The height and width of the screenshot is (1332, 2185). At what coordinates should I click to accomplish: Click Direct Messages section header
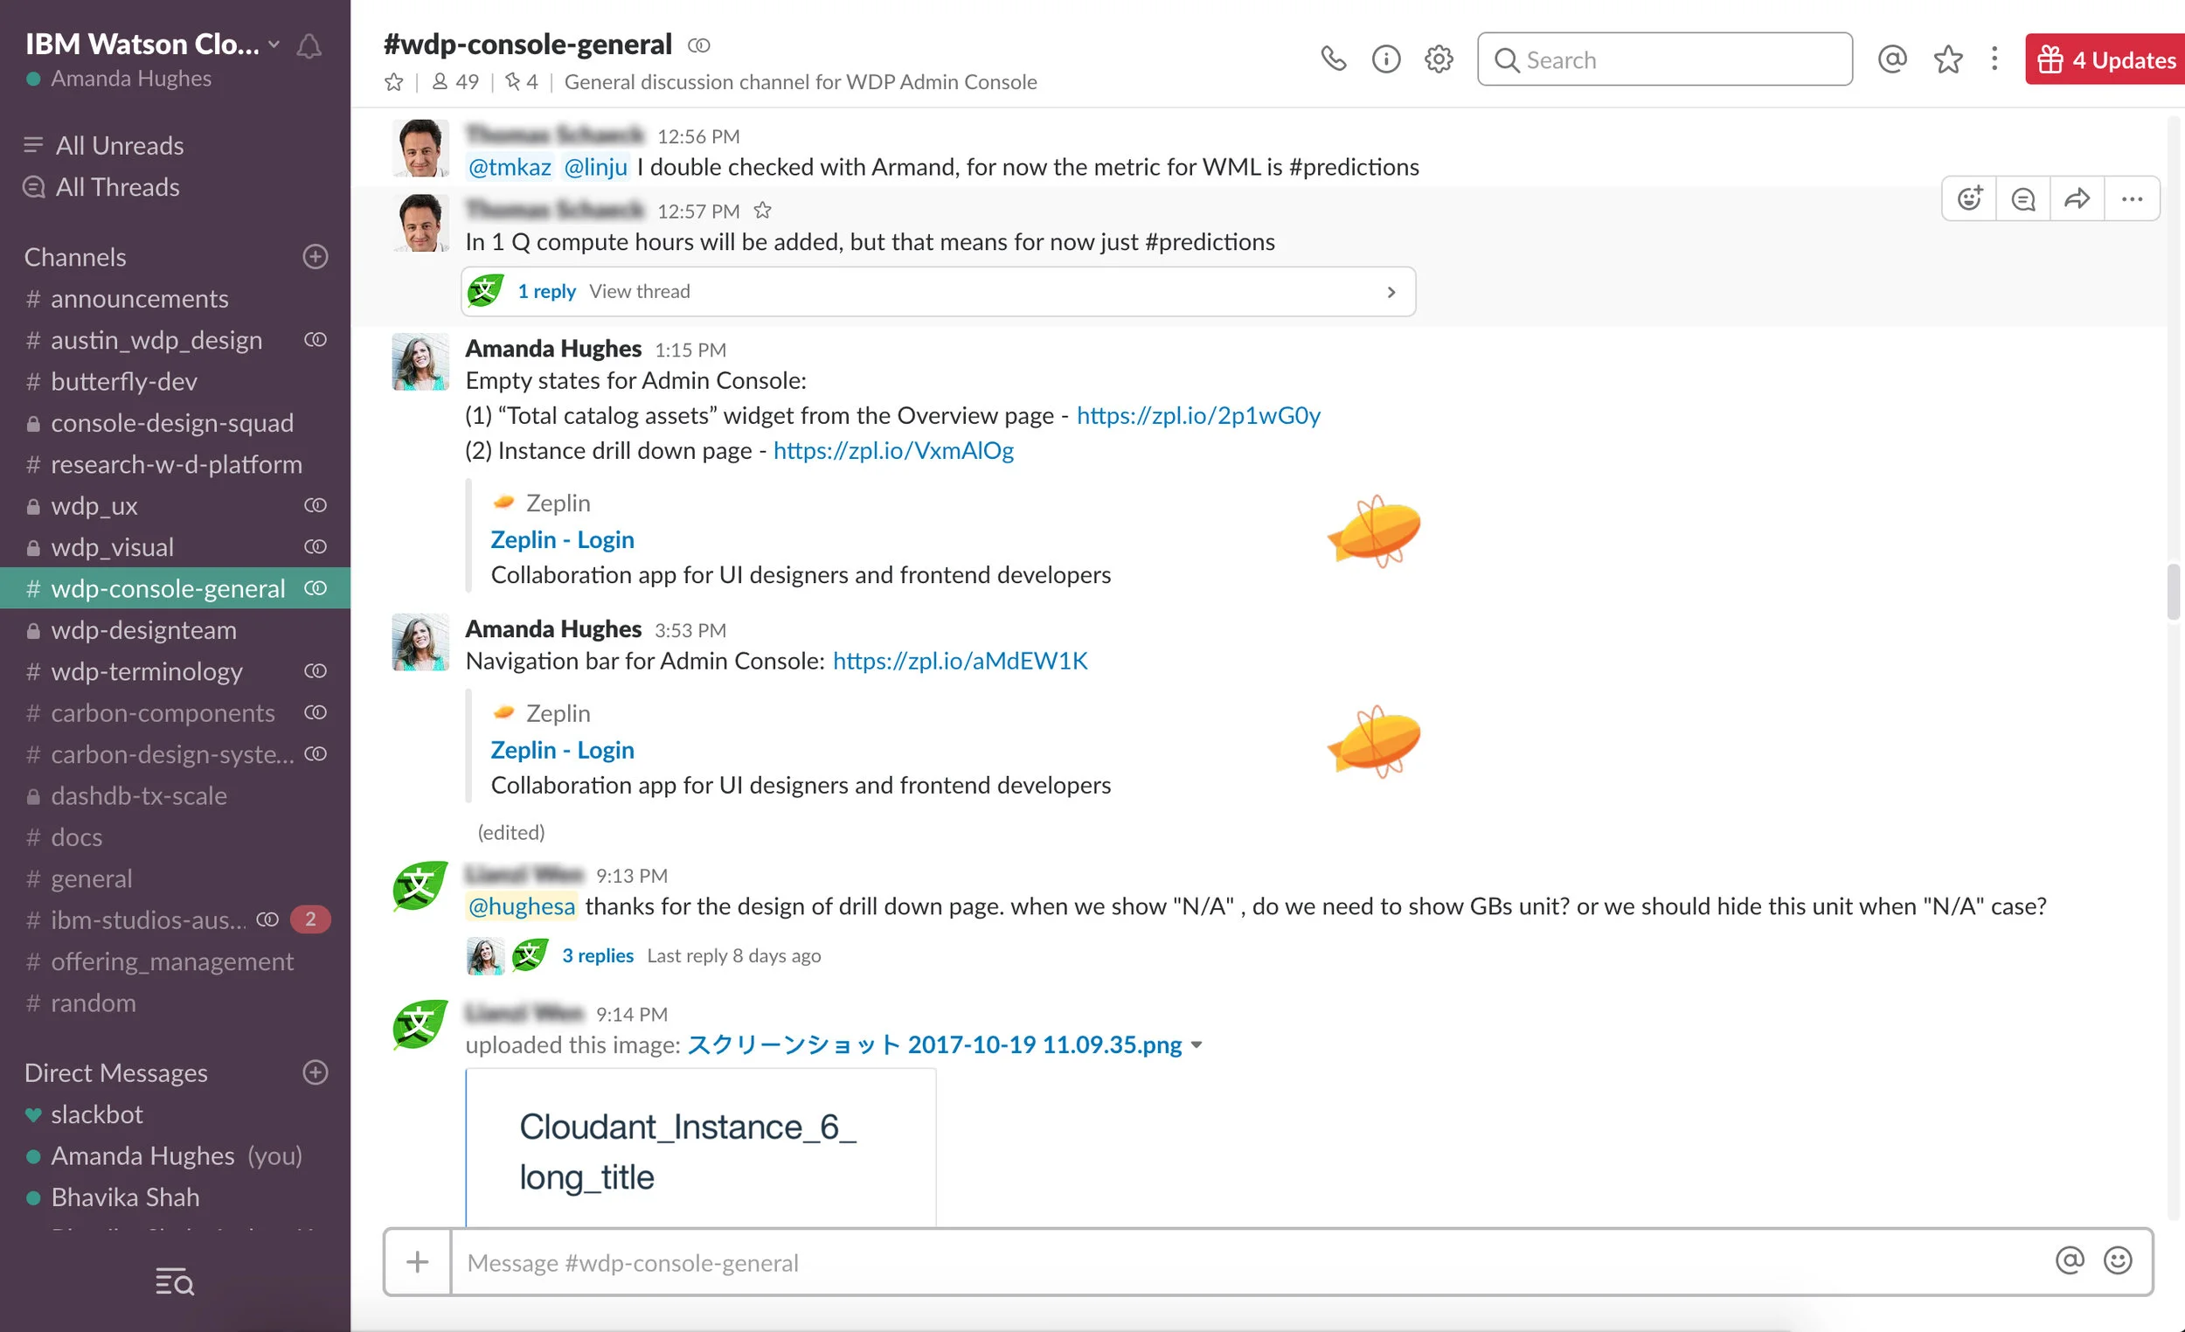point(116,1072)
